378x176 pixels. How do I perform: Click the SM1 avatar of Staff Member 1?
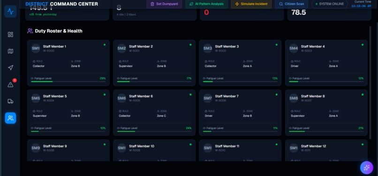click(36, 48)
